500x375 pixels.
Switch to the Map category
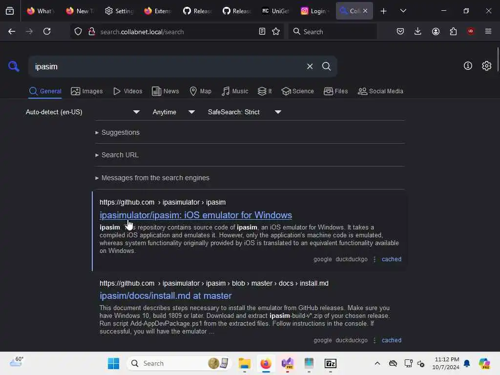coord(200,91)
